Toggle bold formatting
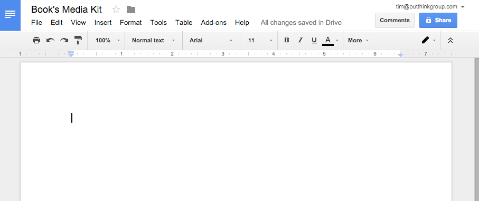The width and height of the screenshot is (479, 201). tap(287, 40)
